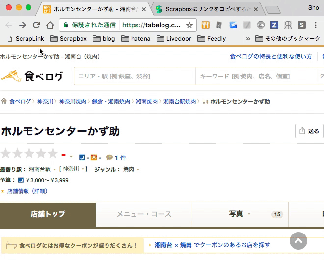324x260 pixels.
Task: Click the Sho profile name
Action: (314, 8)
